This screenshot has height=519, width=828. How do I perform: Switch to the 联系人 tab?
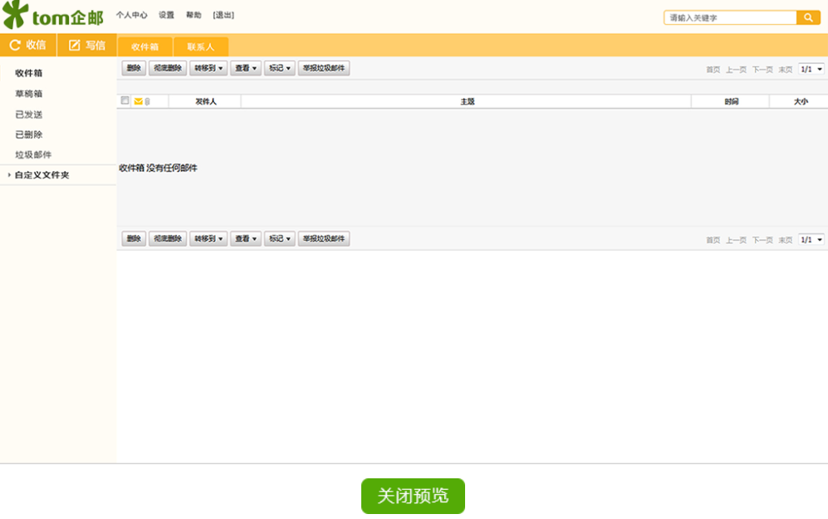click(x=201, y=47)
